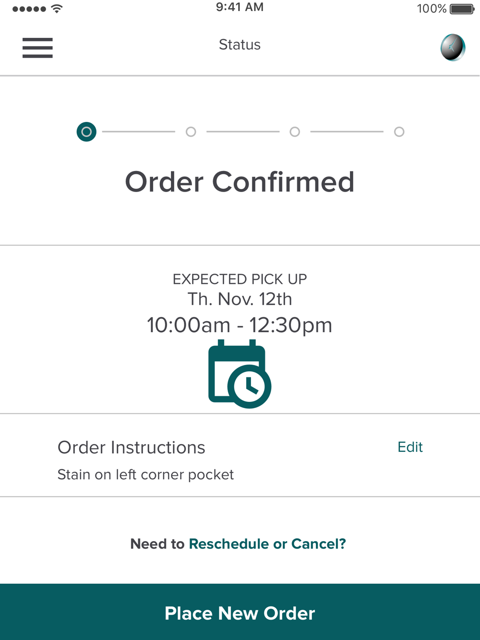Tap the Wi-Fi signal icon
The height and width of the screenshot is (640, 480).
[x=57, y=9]
